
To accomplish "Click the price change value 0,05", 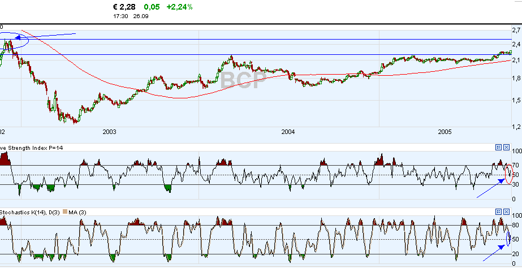I will (152, 7).
